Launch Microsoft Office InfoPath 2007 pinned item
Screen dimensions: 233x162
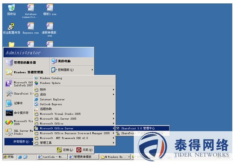point(19,84)
